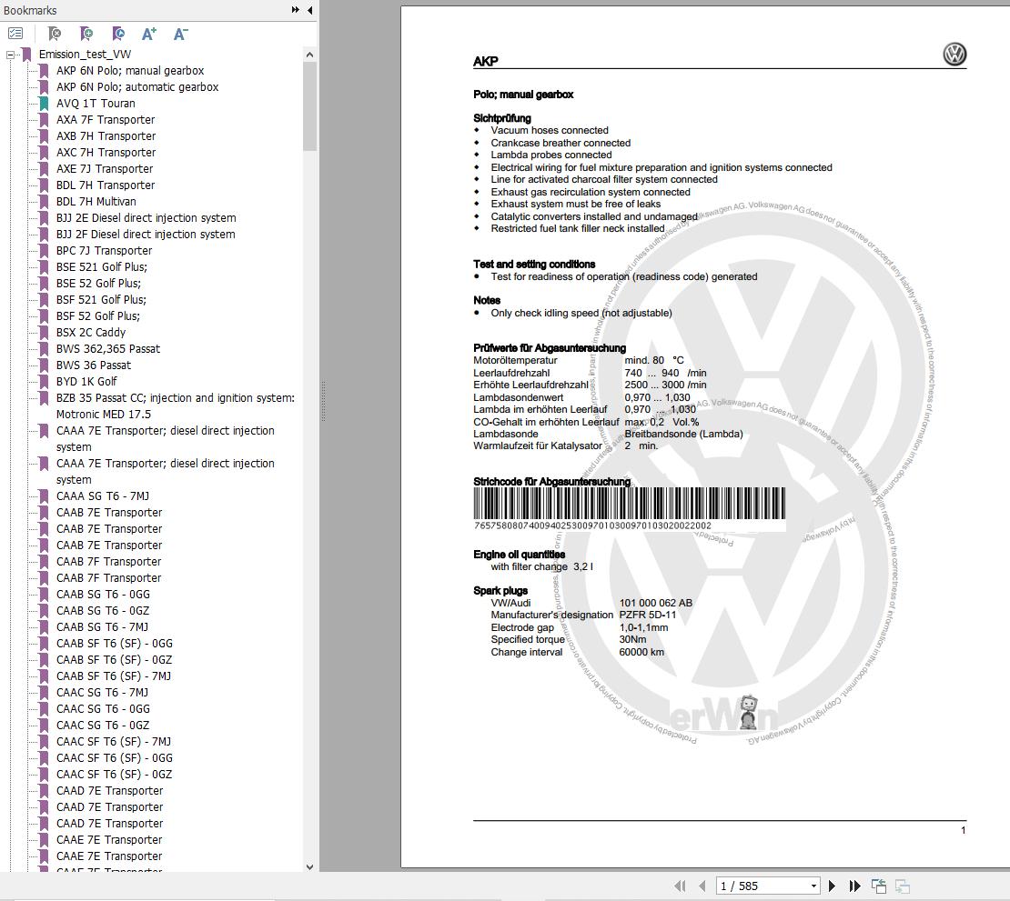Jump to the last page
Image resolution: width=1010 pixels, height=901 pixels.
(x=854, y=886)
